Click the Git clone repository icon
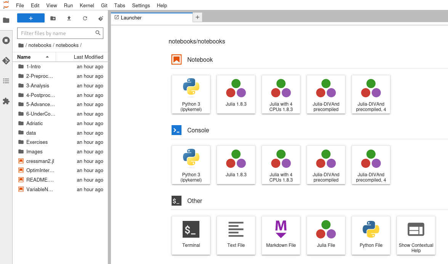Image resolution: width=448 pixels, height=264 pixels. (101, 18)
